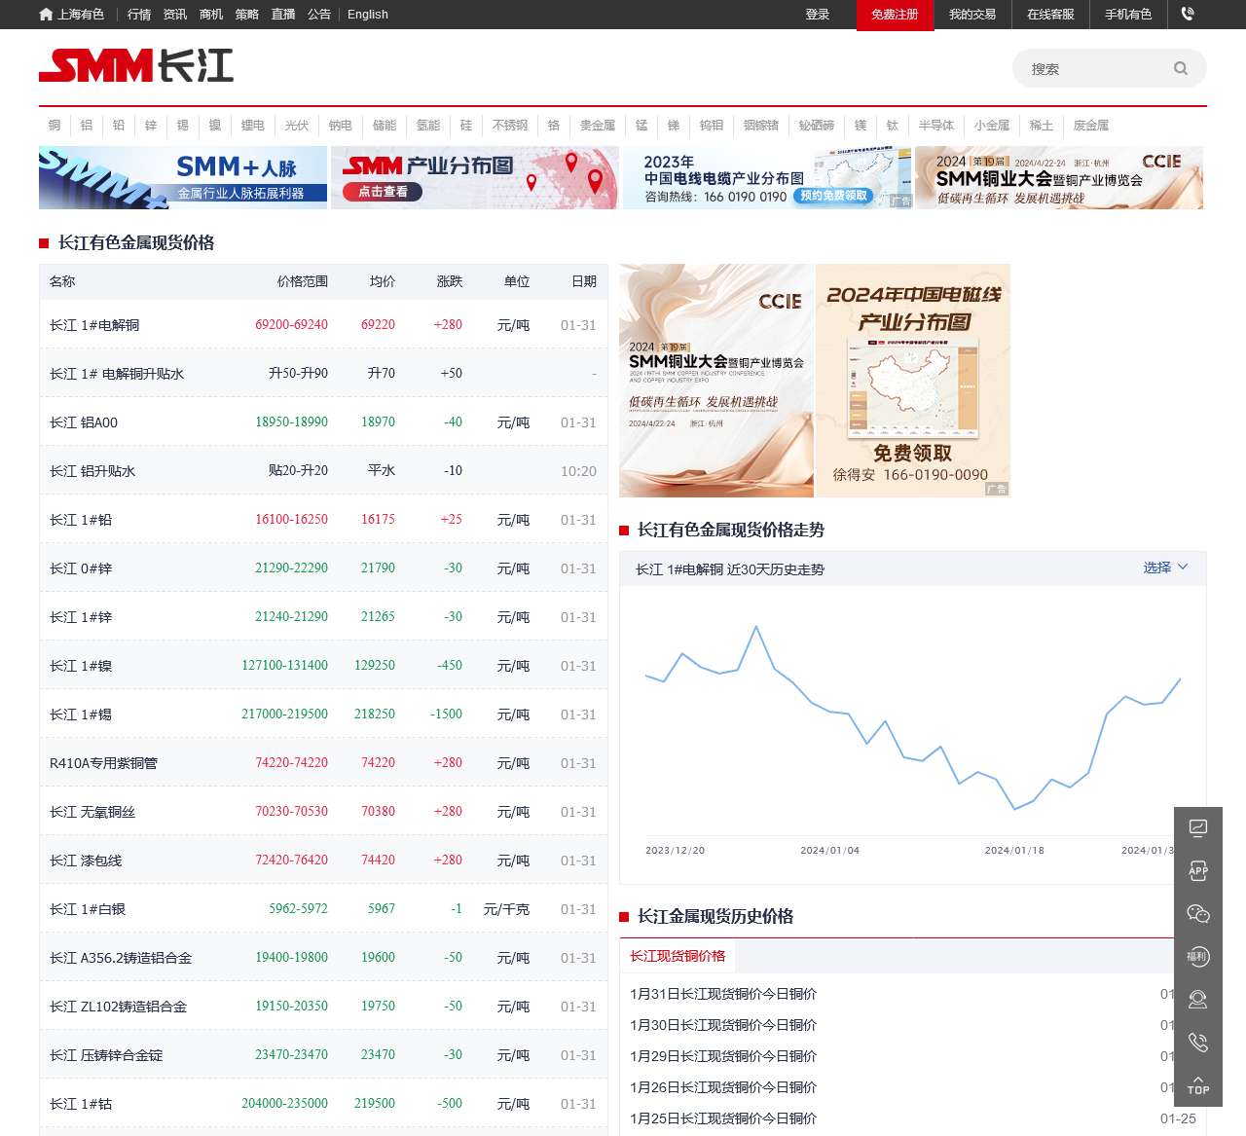Click 点击查看 on the 产业分布图 banner
Viewport: 1246px width, 1136px height.
383,192
